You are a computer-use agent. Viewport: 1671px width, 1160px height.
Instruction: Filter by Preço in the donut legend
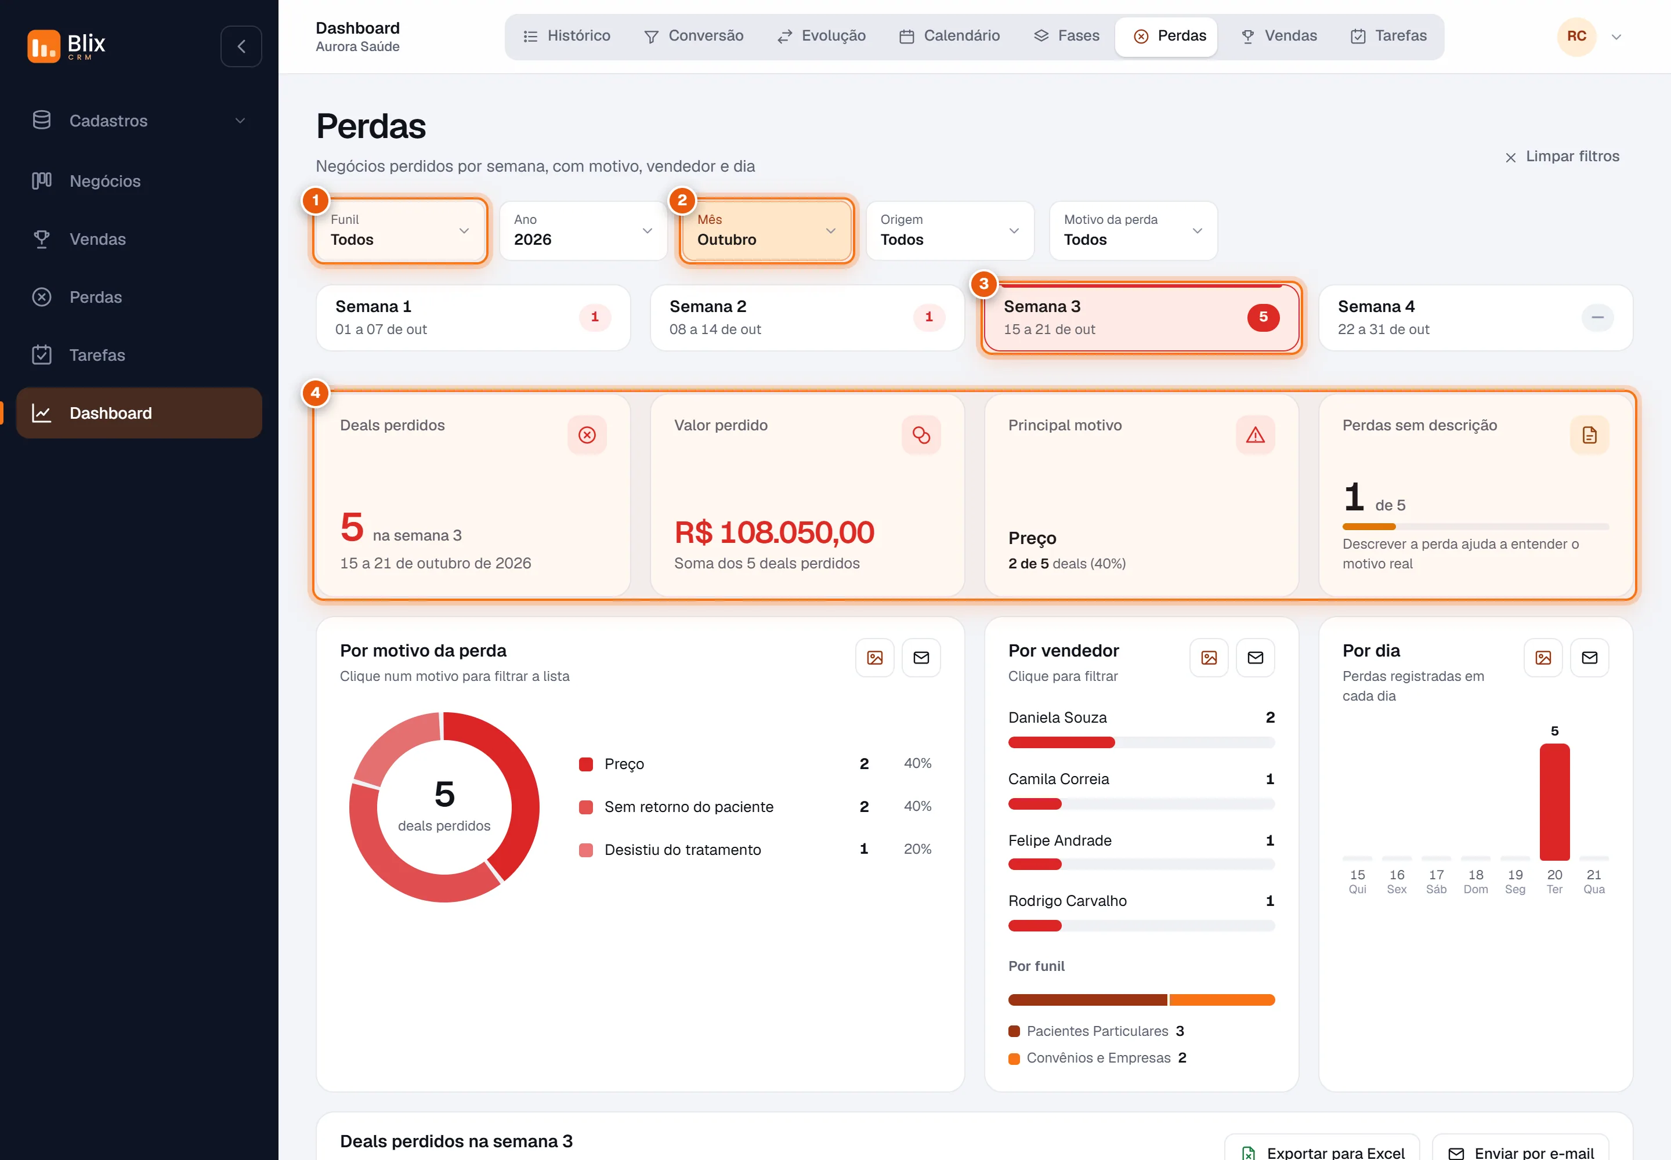755,764
